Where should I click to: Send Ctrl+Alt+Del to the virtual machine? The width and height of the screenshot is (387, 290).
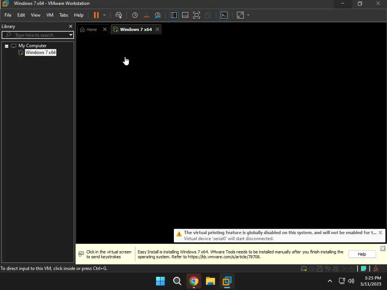pyautogui.click(x=119, y=15)
